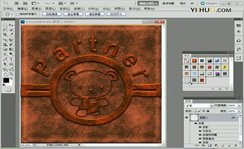This screenshot has height=149, width=244.
Task: Select the Quick Selection tool
Action: [x=11, y=30]
